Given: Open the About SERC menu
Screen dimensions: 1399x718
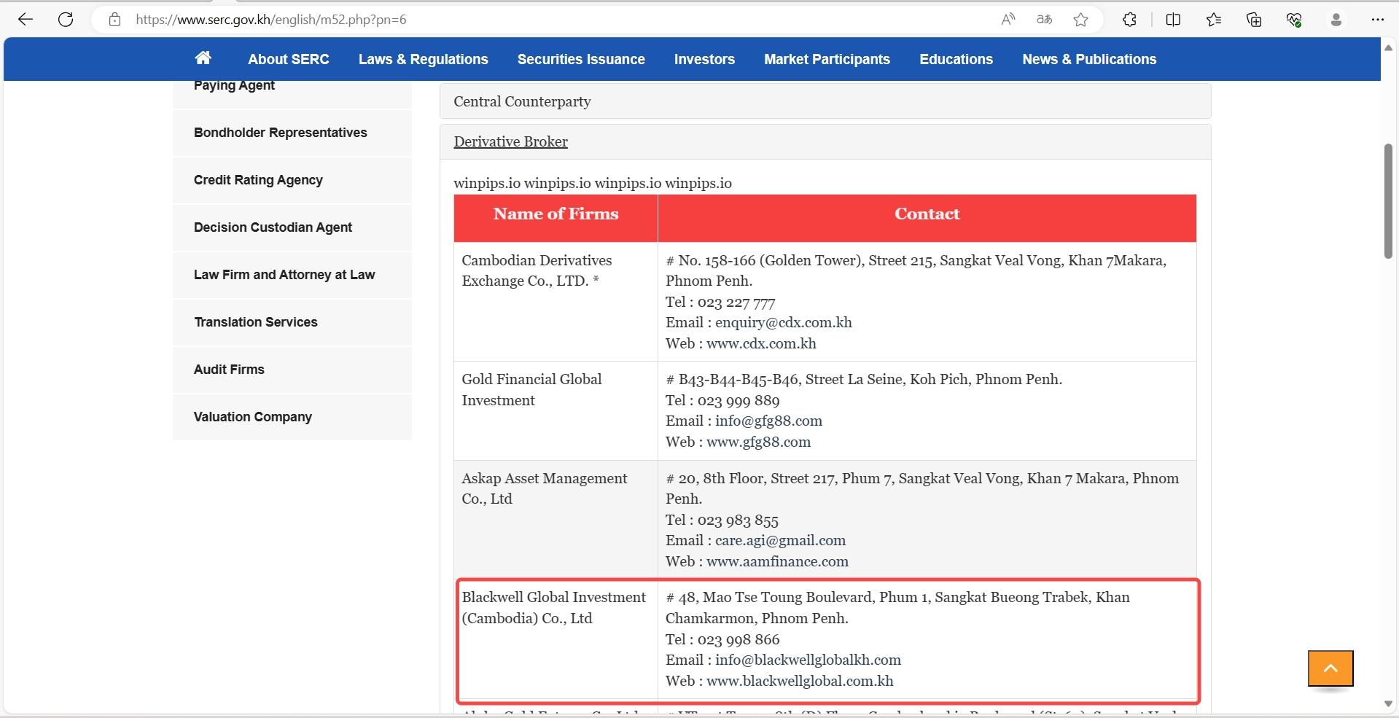Looking at the screenshot, I should [x=289, y=59].
